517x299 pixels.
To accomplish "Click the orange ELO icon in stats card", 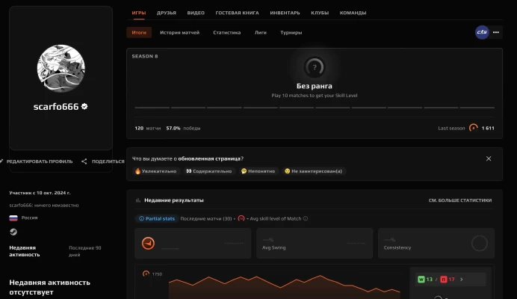I will (x=148, y=243).
